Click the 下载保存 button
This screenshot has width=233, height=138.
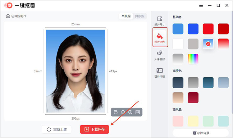[94, 129]
